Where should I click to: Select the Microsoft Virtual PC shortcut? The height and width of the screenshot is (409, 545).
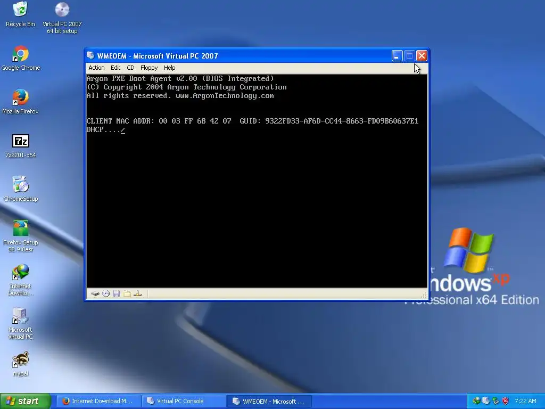click(x=21, y=323)
